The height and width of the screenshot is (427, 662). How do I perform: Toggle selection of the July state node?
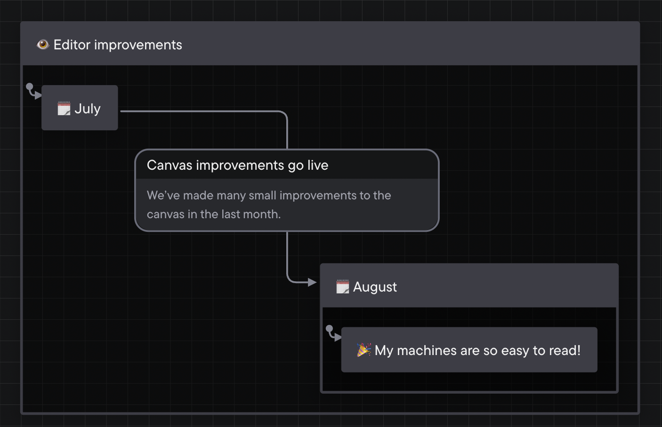[x=79, y=108]
